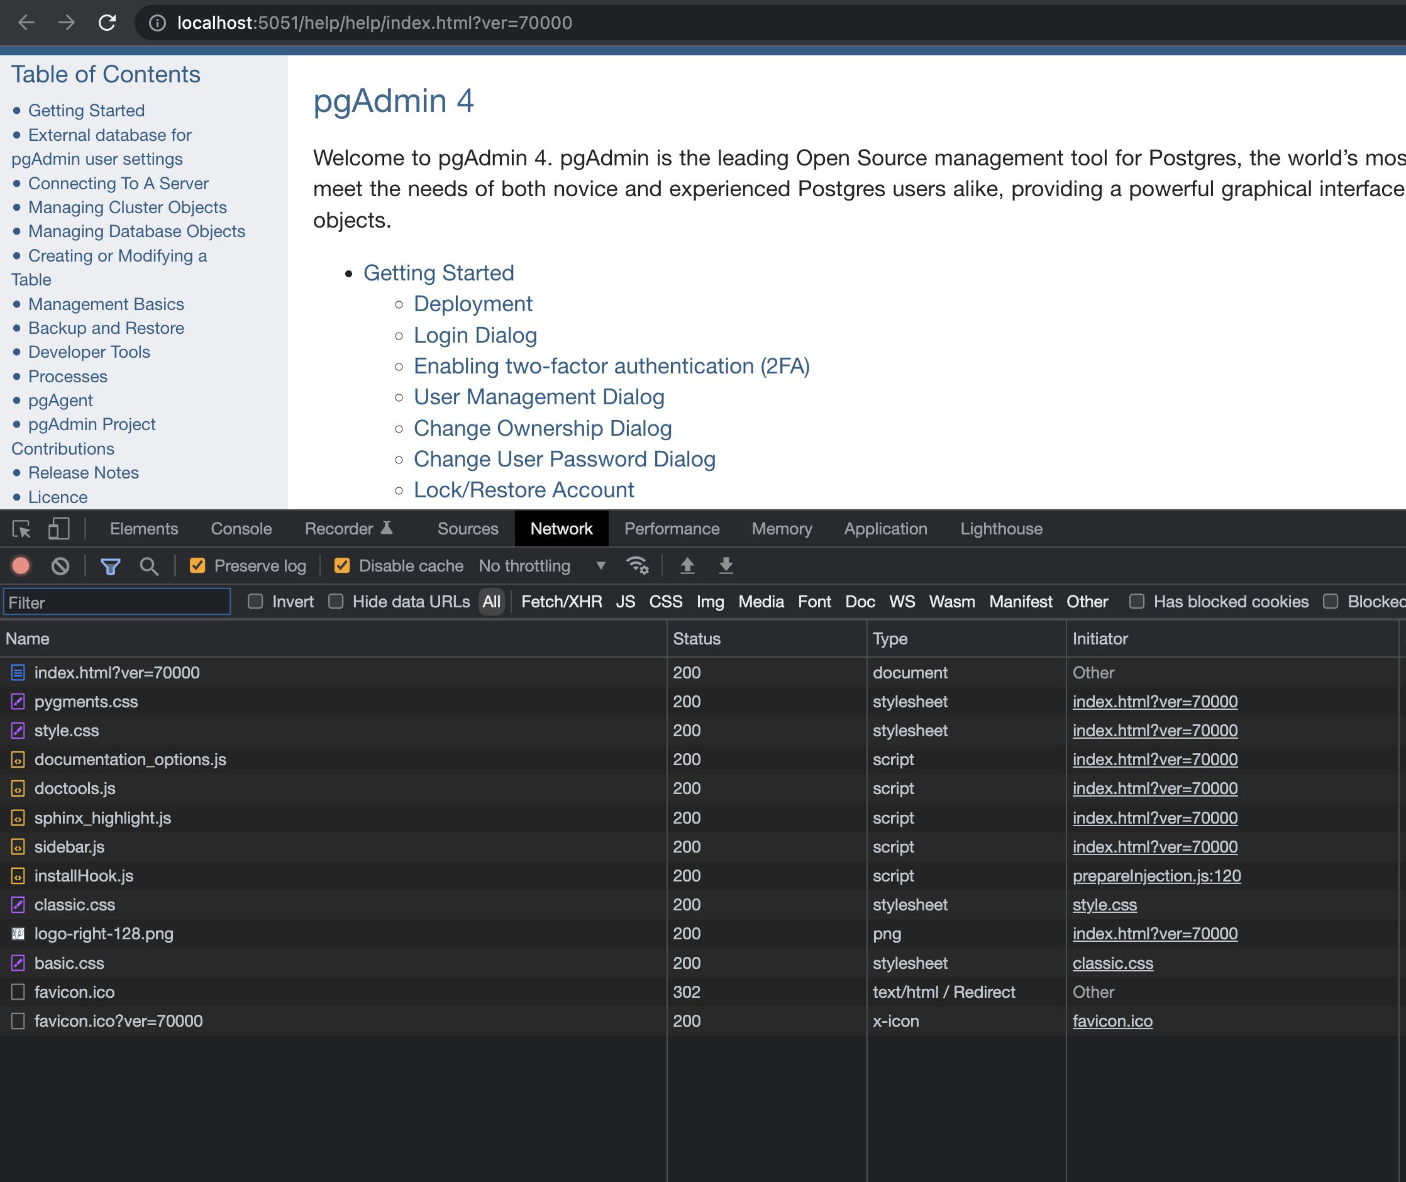Switch to the Console panel
Viewport: 1406px width, 1182px height.
point(241,529)
